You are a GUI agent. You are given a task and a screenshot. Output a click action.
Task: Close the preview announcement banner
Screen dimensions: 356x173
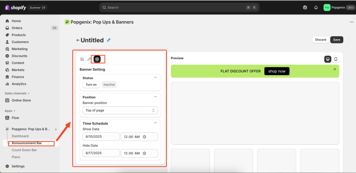(x=335, y=69)
